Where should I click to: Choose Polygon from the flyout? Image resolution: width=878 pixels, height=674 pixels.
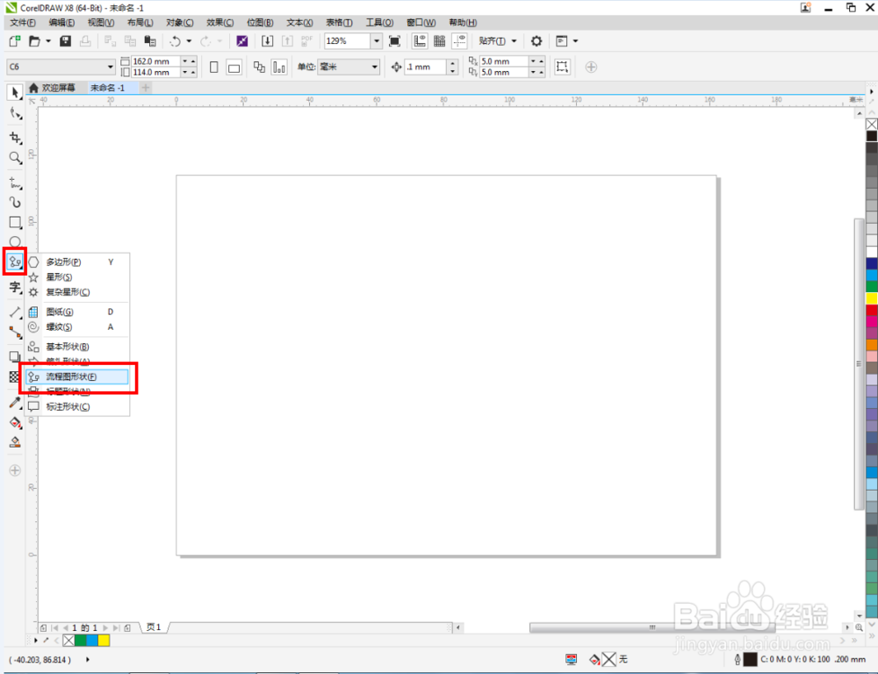pyautogui.click(x=78, y=262)
